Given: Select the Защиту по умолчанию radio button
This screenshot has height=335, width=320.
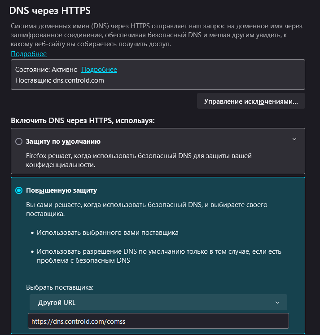Looking at the screenshot, I should (19, 141).
